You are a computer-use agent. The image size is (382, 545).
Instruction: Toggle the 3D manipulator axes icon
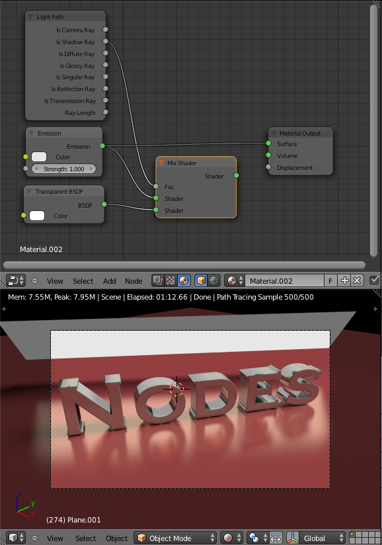(292, 538)
